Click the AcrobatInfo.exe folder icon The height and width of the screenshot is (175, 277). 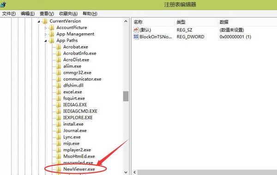[59, 54]
